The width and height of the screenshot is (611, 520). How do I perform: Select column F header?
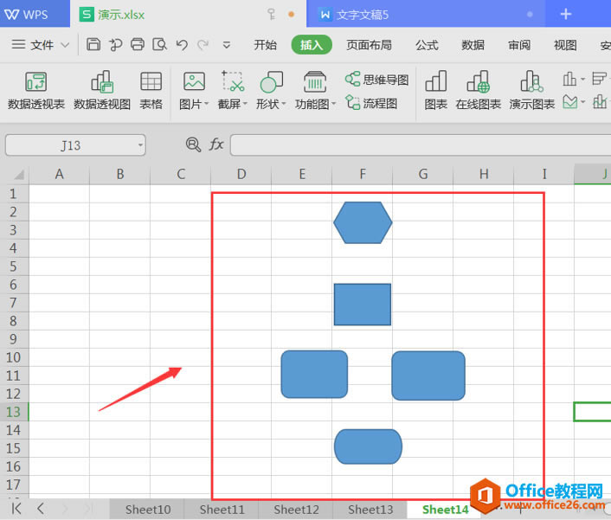coord(363,175)
